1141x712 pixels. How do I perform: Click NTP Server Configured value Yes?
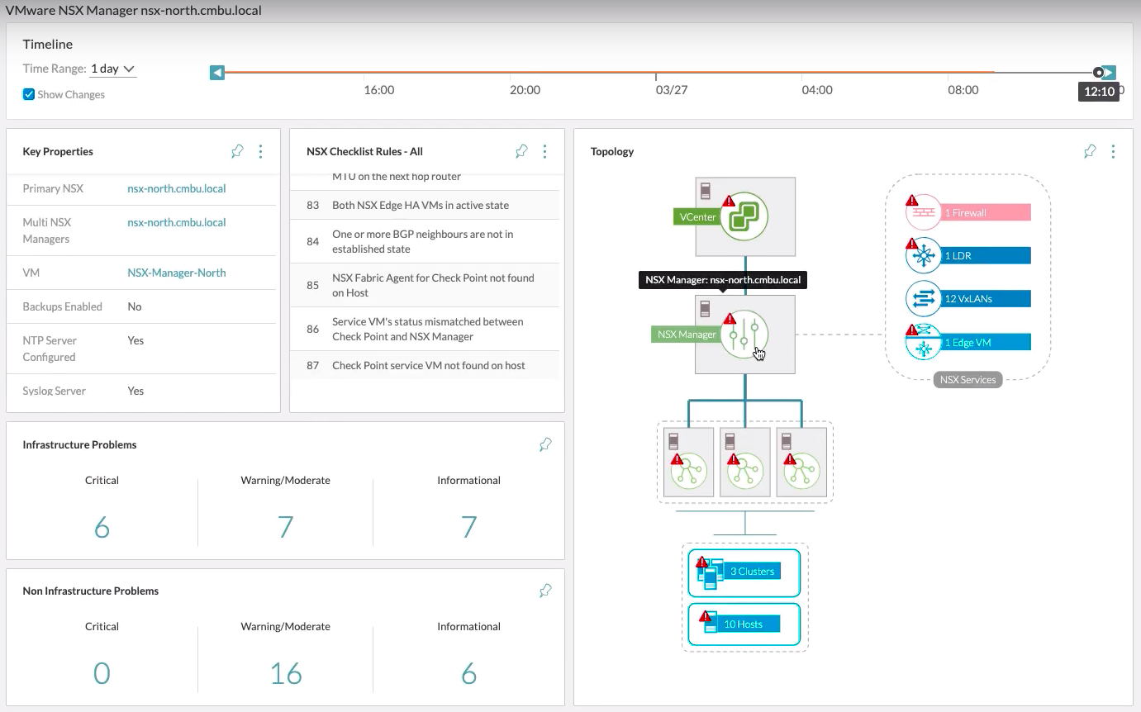tap(135, 340)
